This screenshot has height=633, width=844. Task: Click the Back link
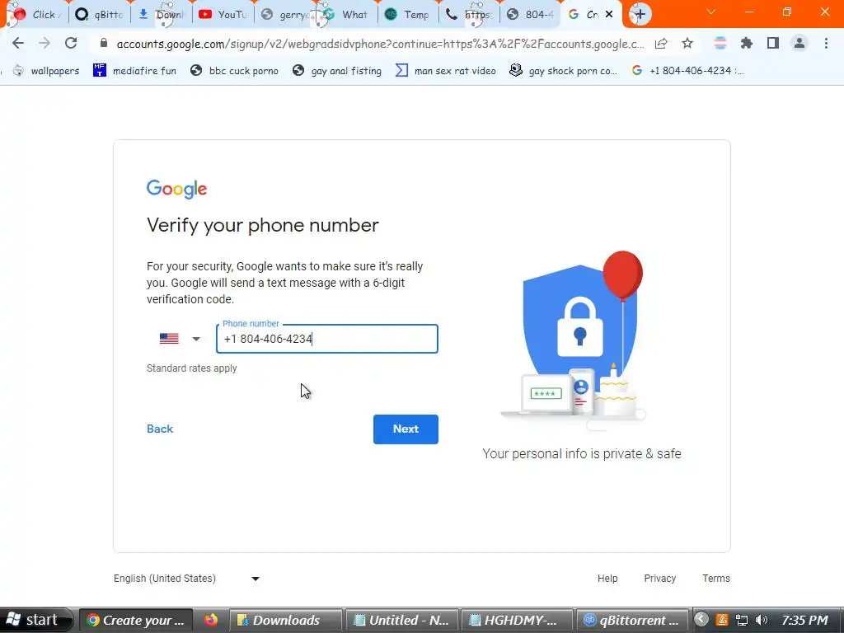160,429
